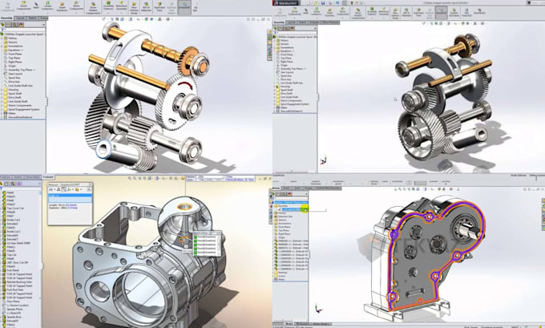Expand Housing node in top-left window tree
Image resolution: width=545 pixels, height=328 pixels.
[x=2, y=90]
